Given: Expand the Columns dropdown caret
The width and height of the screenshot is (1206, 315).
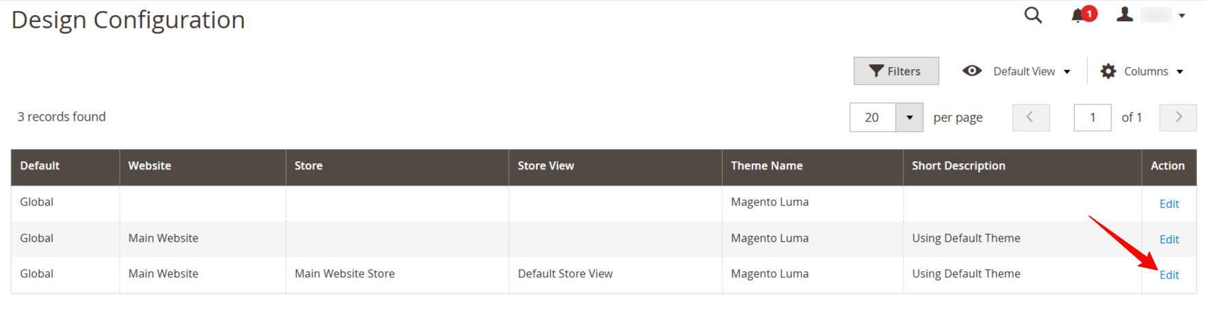Looking at the screenshot, I should pos(1180,72).
